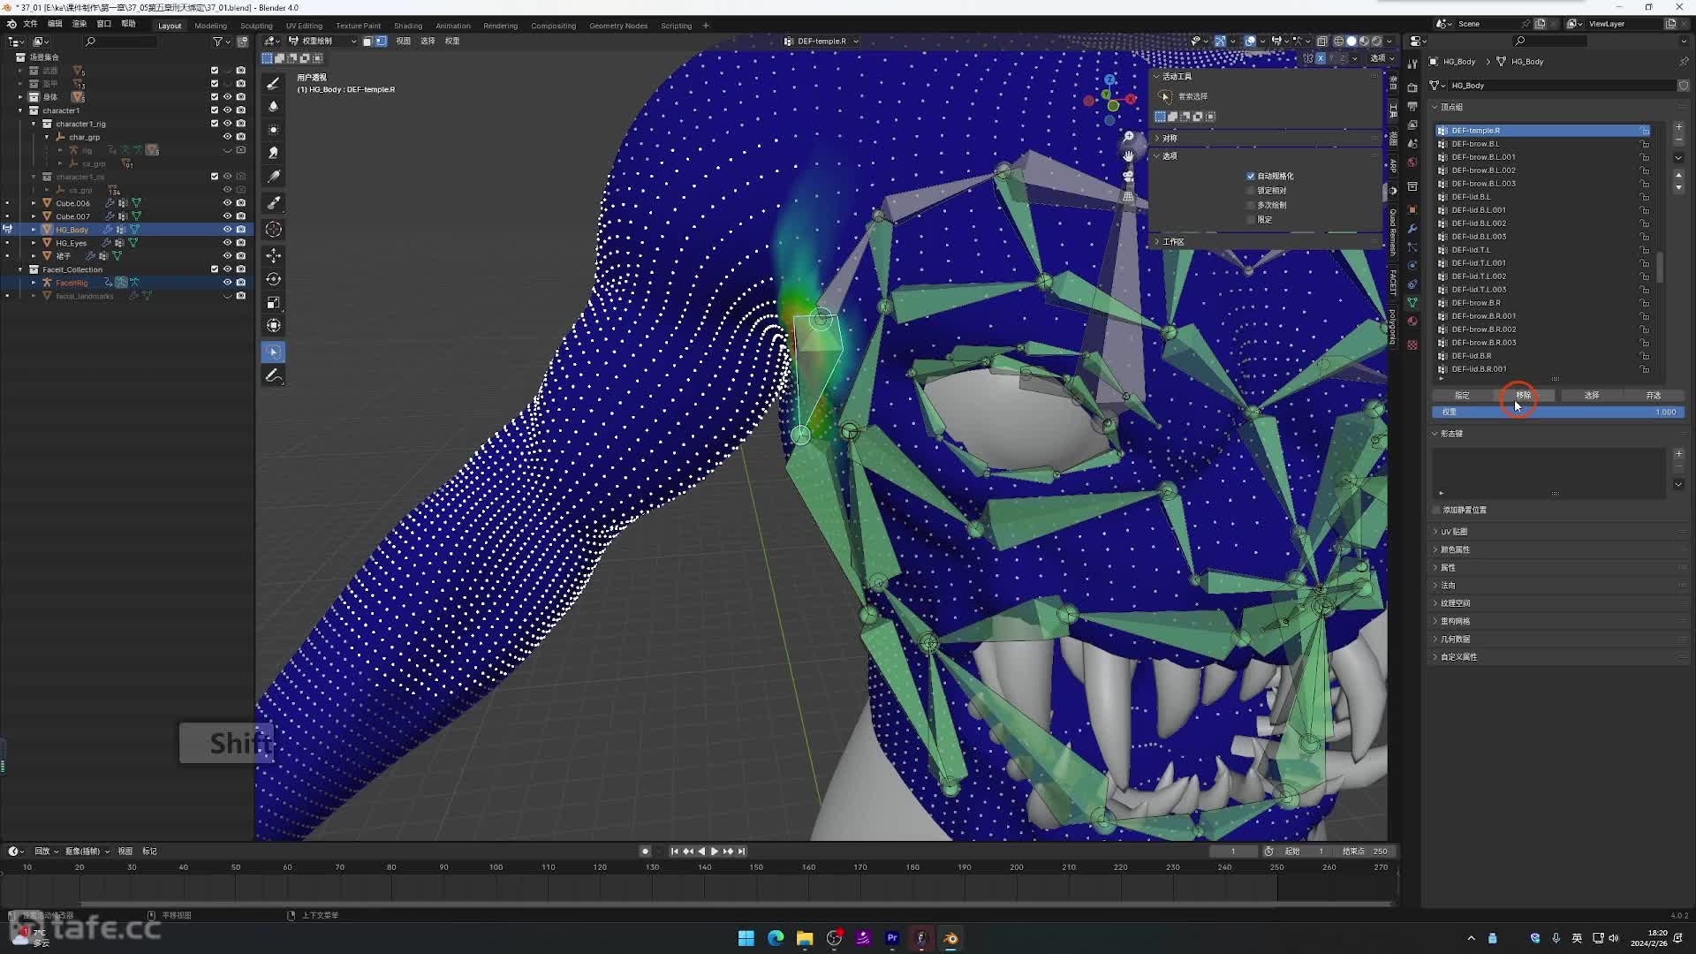Screen dimensions: 1696x954
Task: Open the outliner filter dropdown
Action: pos(221,42)
